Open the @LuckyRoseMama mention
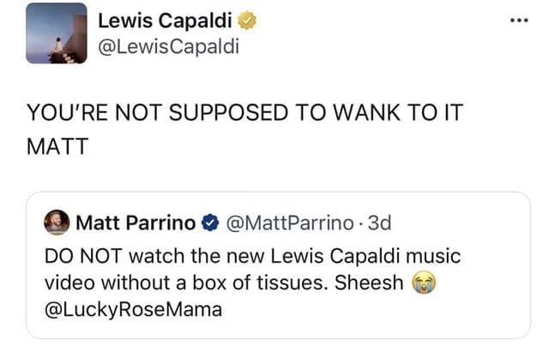This screenshot has width=549, height=351. [x=136, y=309]
